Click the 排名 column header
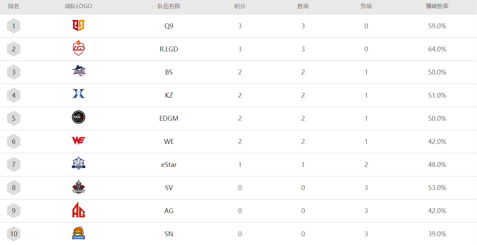477x245 pixels. click(14, 6)
